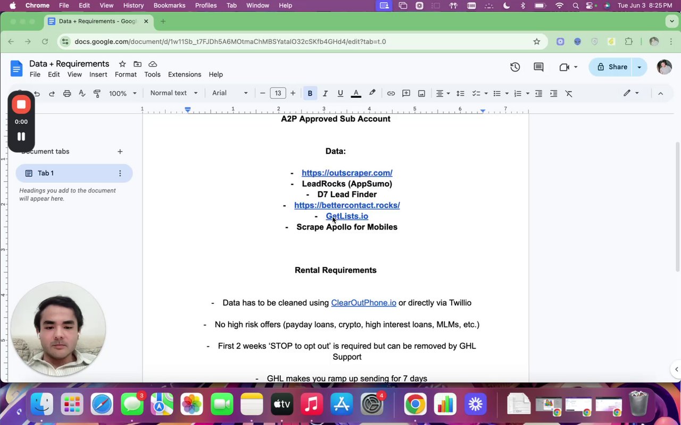Decrease the font size with minus

tap(263, 93)
